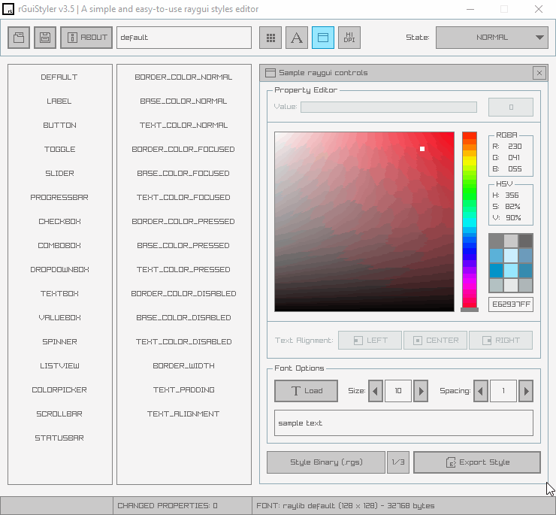Decrease font size with left arrow
The height and width of the screenshot is (515, 556).
pyautogui.click(x=376, y=391)
